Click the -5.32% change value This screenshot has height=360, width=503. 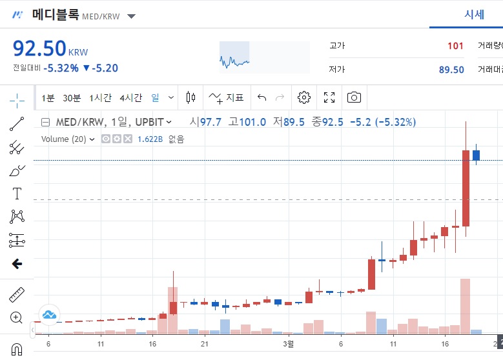click(61, 68)
